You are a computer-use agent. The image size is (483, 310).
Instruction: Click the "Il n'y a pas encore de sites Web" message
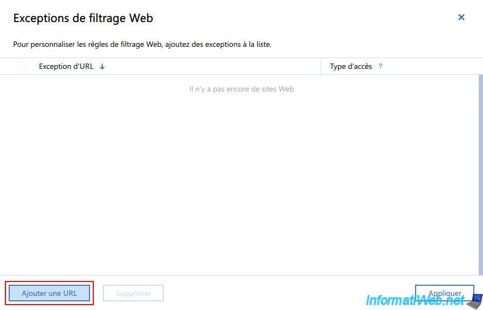tap(241, 89)
